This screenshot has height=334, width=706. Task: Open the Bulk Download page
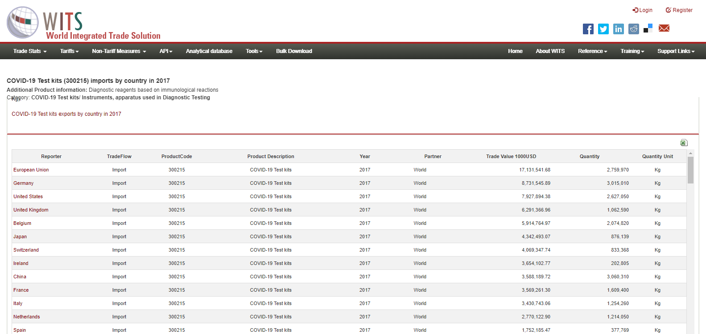[294, 51]
